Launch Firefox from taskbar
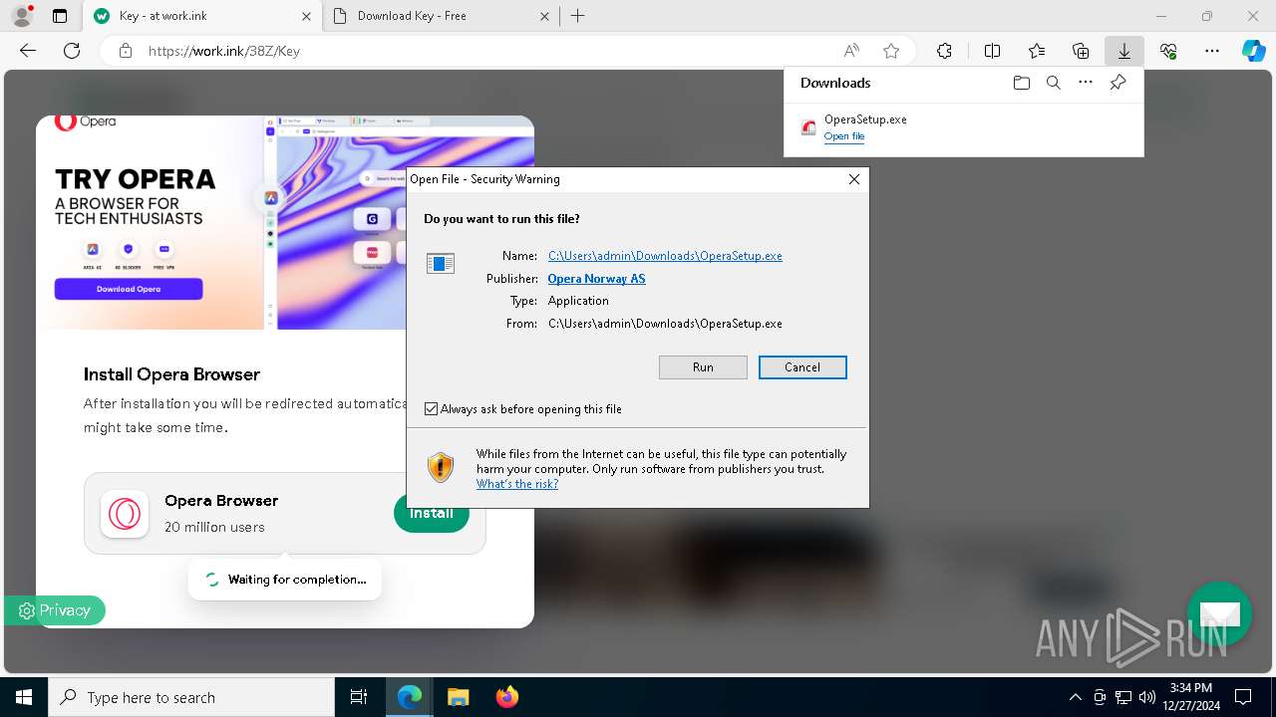1276x717 pixels. (x=506, y=697)
